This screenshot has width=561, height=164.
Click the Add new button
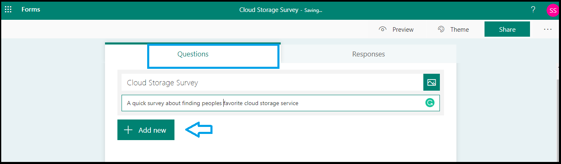pos(146,130)
